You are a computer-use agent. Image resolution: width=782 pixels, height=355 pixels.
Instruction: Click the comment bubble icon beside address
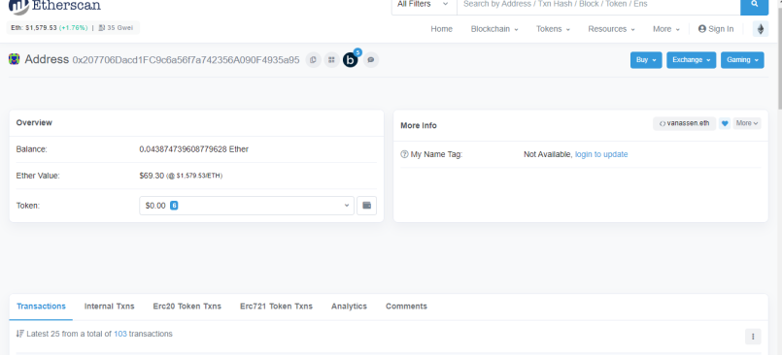point(370,60)
